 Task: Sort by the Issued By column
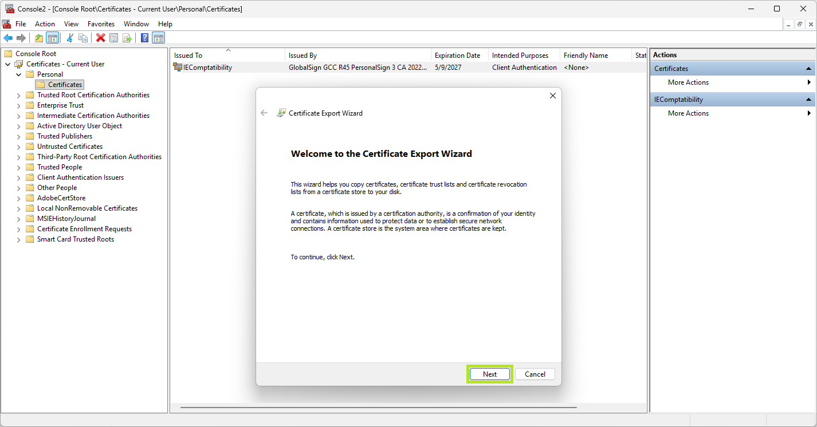click(x=358, y=56)
